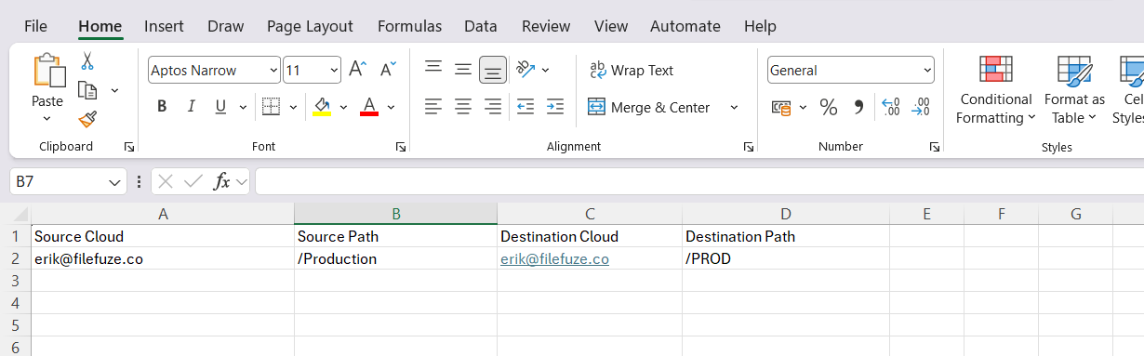Apply percent style
The width and height of the screenshot is (1144, 356).
[x=828, y=108]
